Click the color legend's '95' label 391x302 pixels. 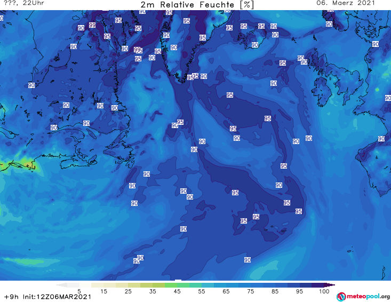(299, 291)
